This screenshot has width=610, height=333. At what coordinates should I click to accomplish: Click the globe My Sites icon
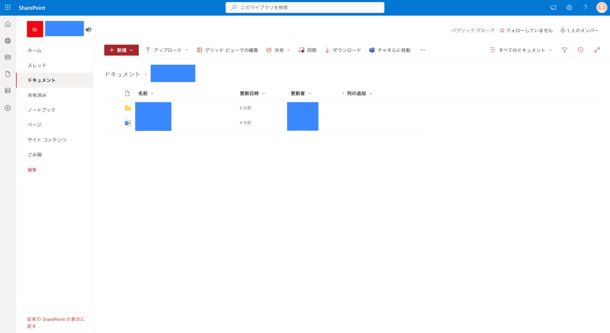pos(8,41)
